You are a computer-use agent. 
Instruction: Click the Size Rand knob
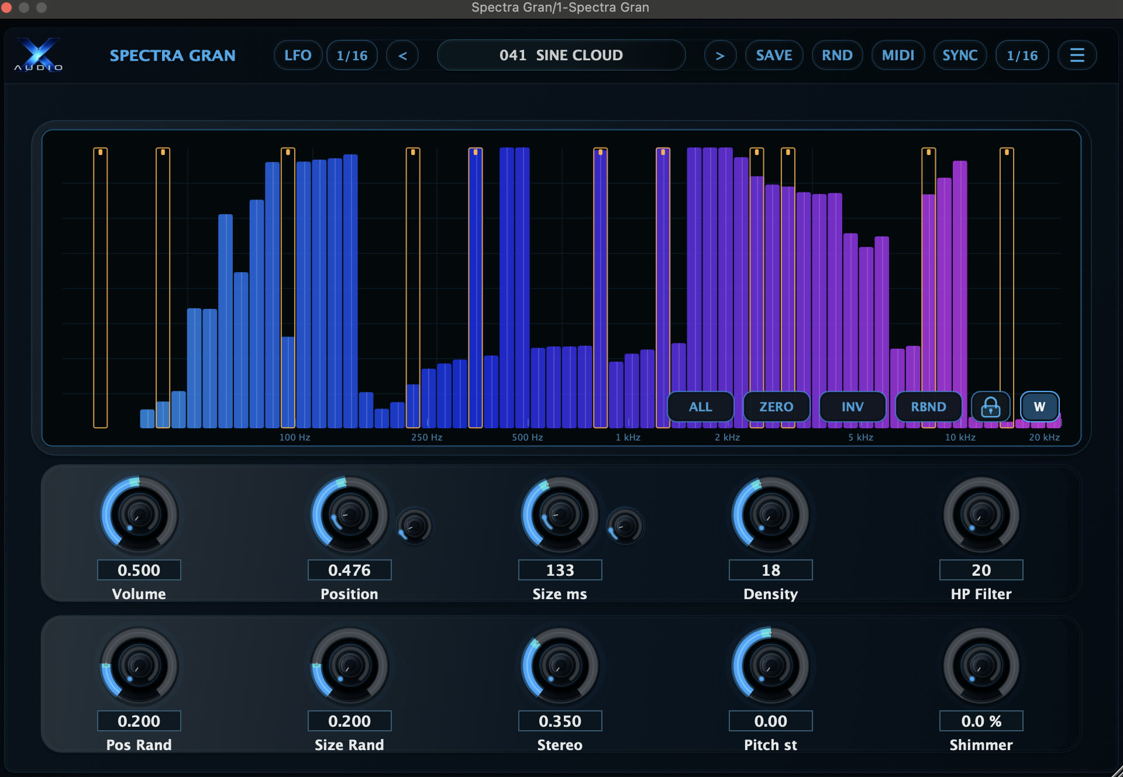[350, 666]
